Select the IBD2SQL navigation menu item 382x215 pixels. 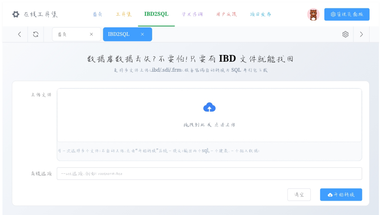156,14
